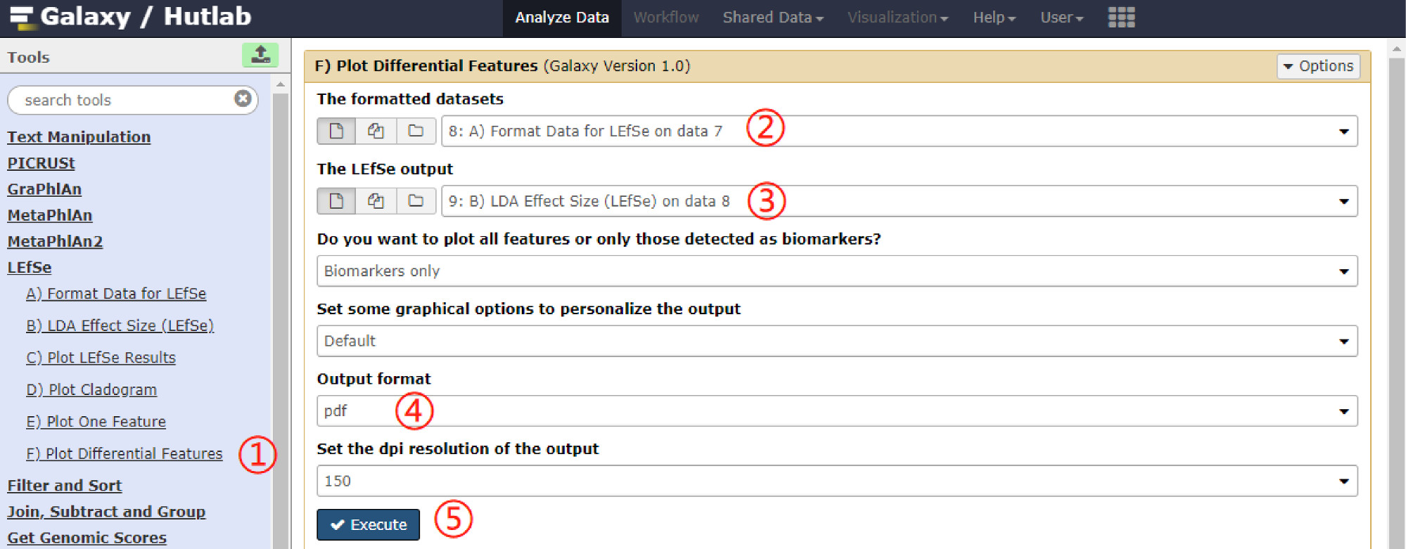Open the Shared Data menu
The image size is (1406, 549).
pos(772,18)
